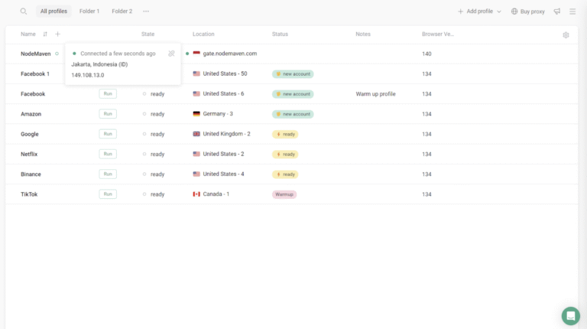Show more folders via ellipsis
The height and width of the screenshot is (329, 587).
(x=146, y=11)
